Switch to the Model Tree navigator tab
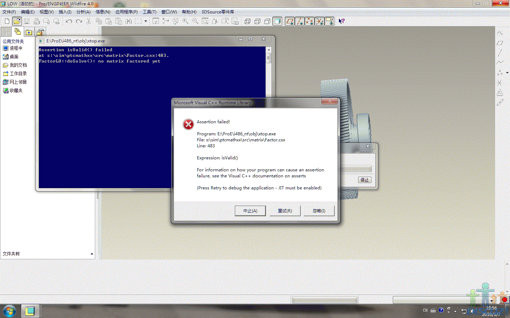This screenshot has width=510, height=318. (6, 32)
